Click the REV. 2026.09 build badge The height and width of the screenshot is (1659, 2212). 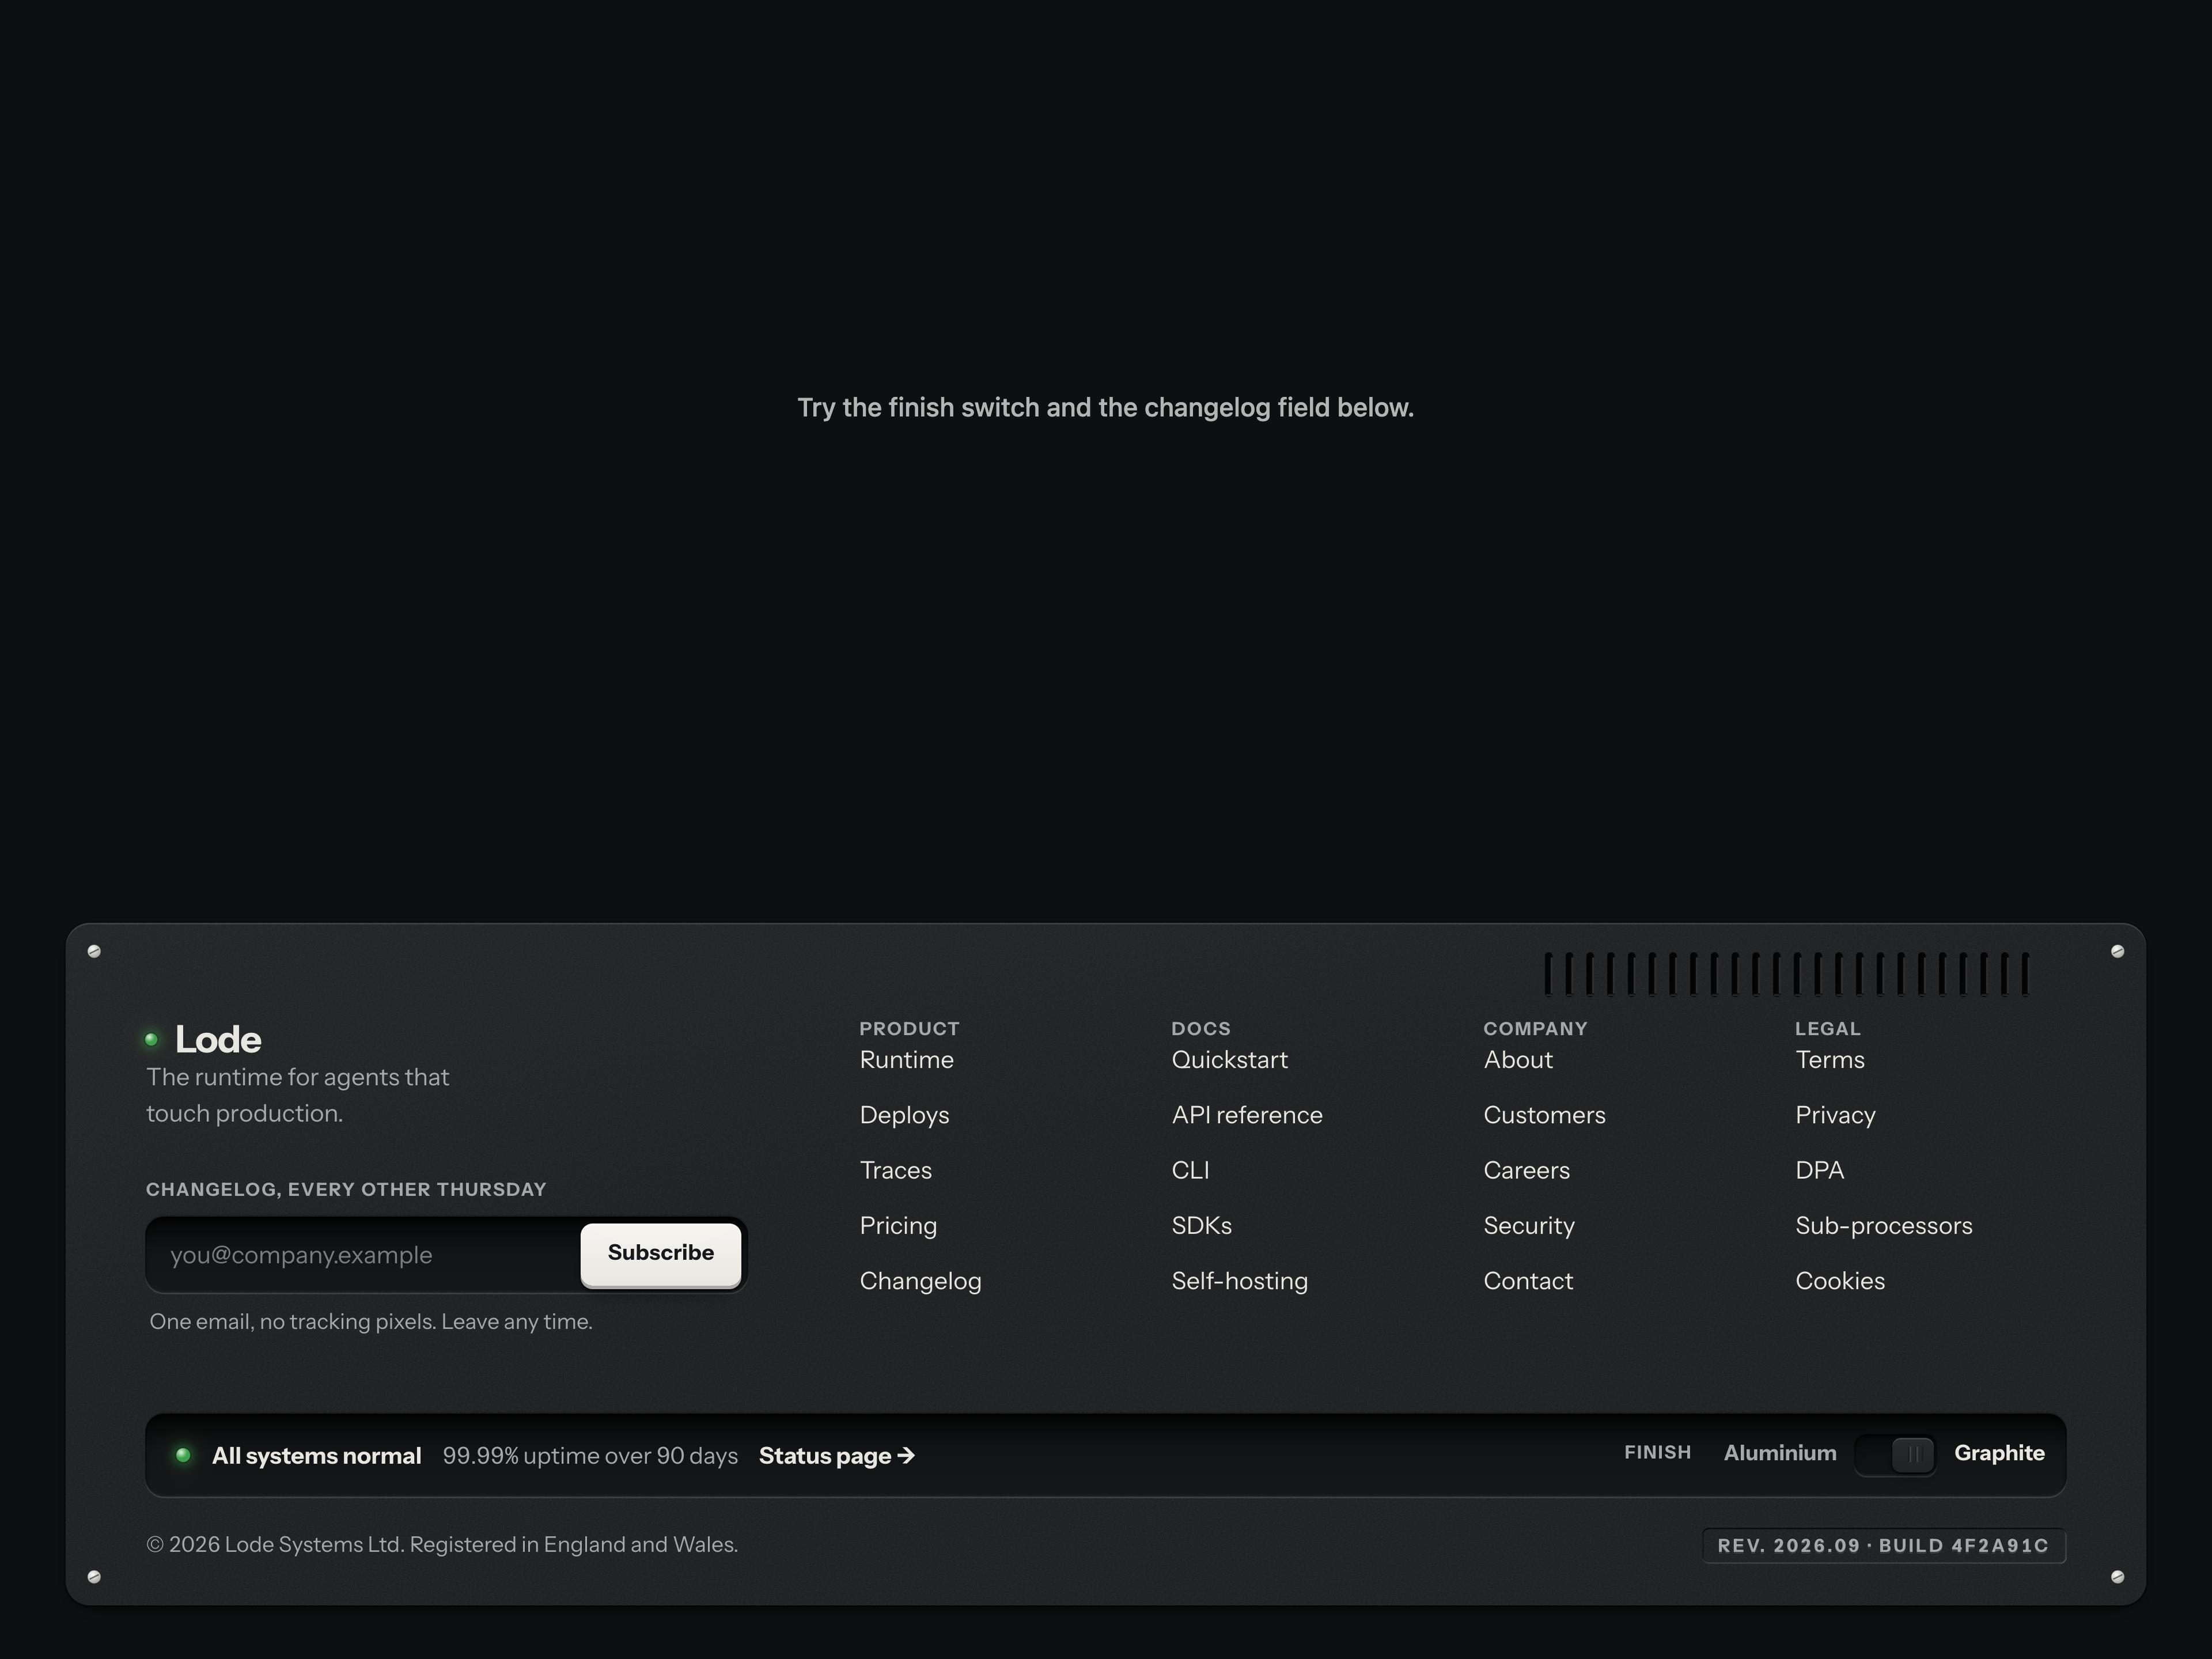pyautogui.click(x=1884, y=1545)
